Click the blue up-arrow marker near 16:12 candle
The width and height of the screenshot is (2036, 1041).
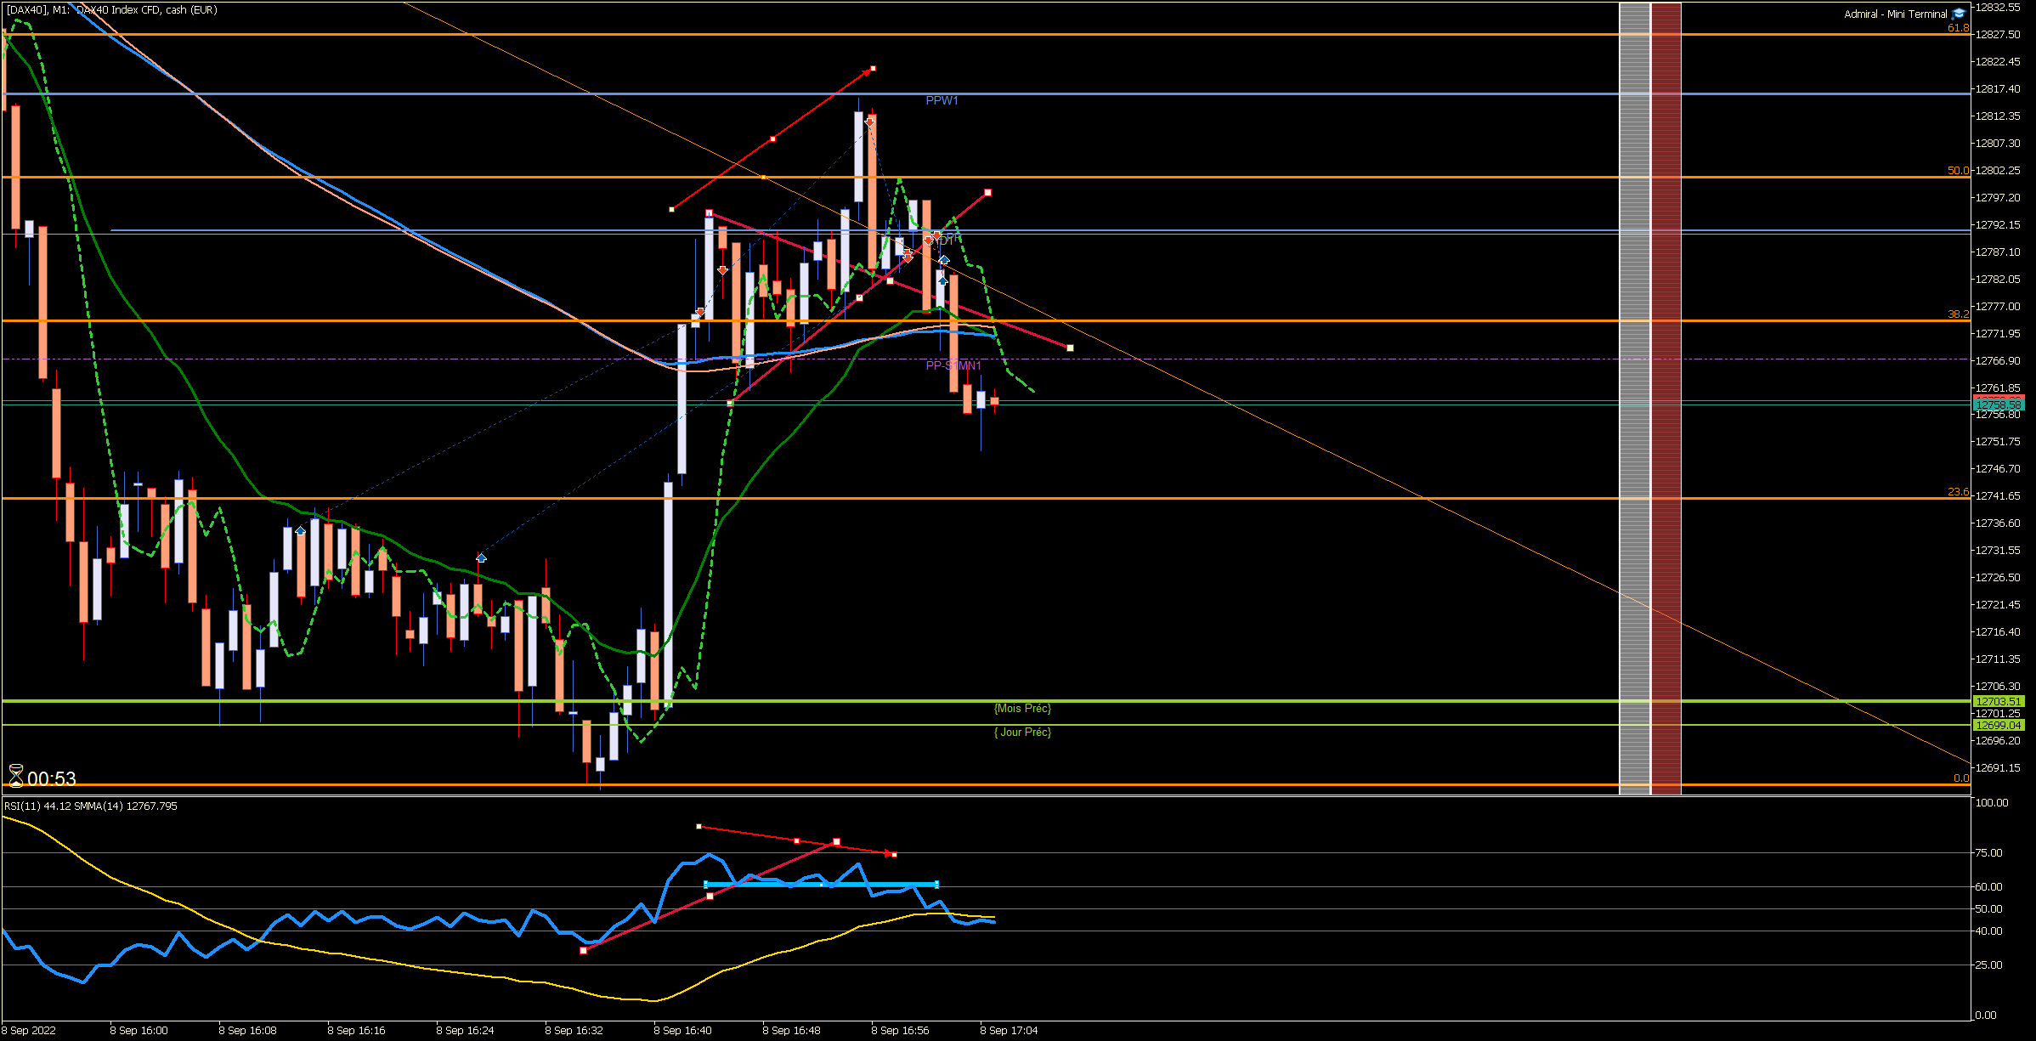coord(300,531)
